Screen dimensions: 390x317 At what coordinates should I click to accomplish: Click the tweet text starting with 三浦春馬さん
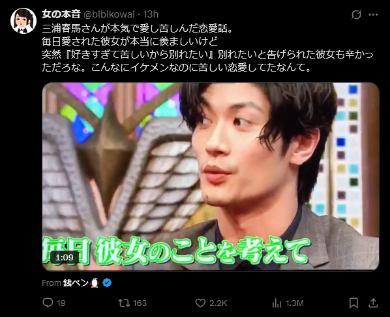coord(207,48)
